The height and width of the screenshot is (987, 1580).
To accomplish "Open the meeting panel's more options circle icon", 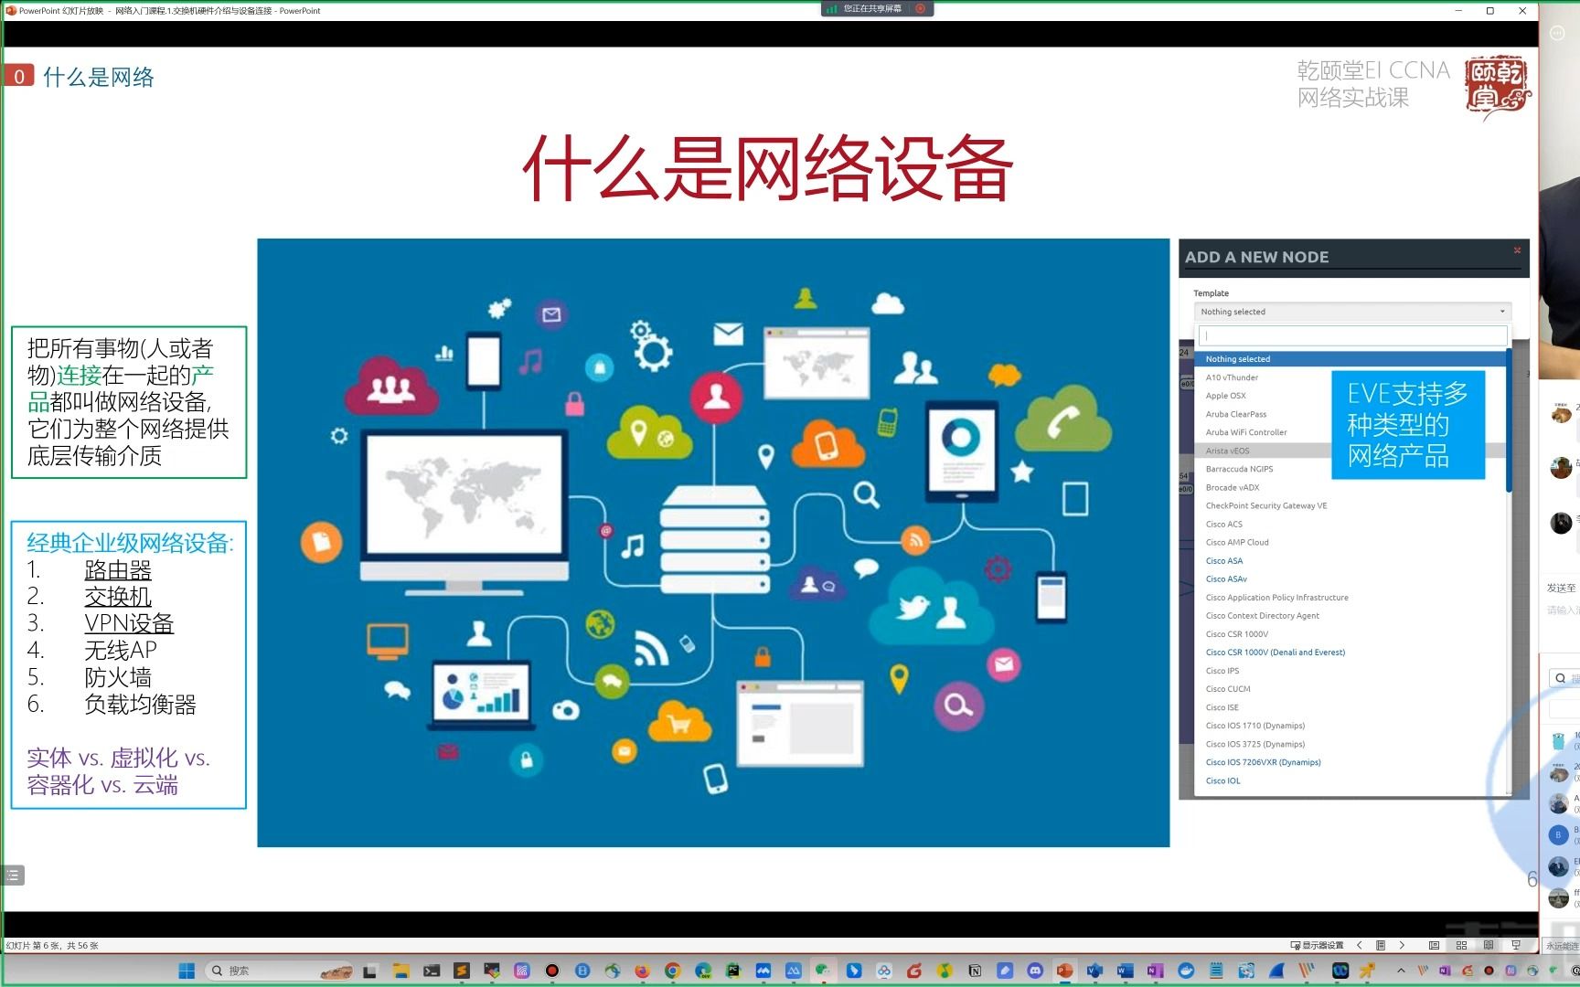I will (x=1558, y=33).
